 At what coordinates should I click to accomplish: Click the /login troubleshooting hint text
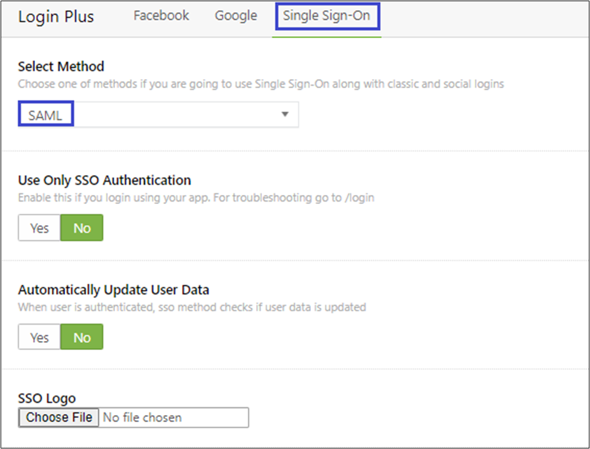click(196, 197)
